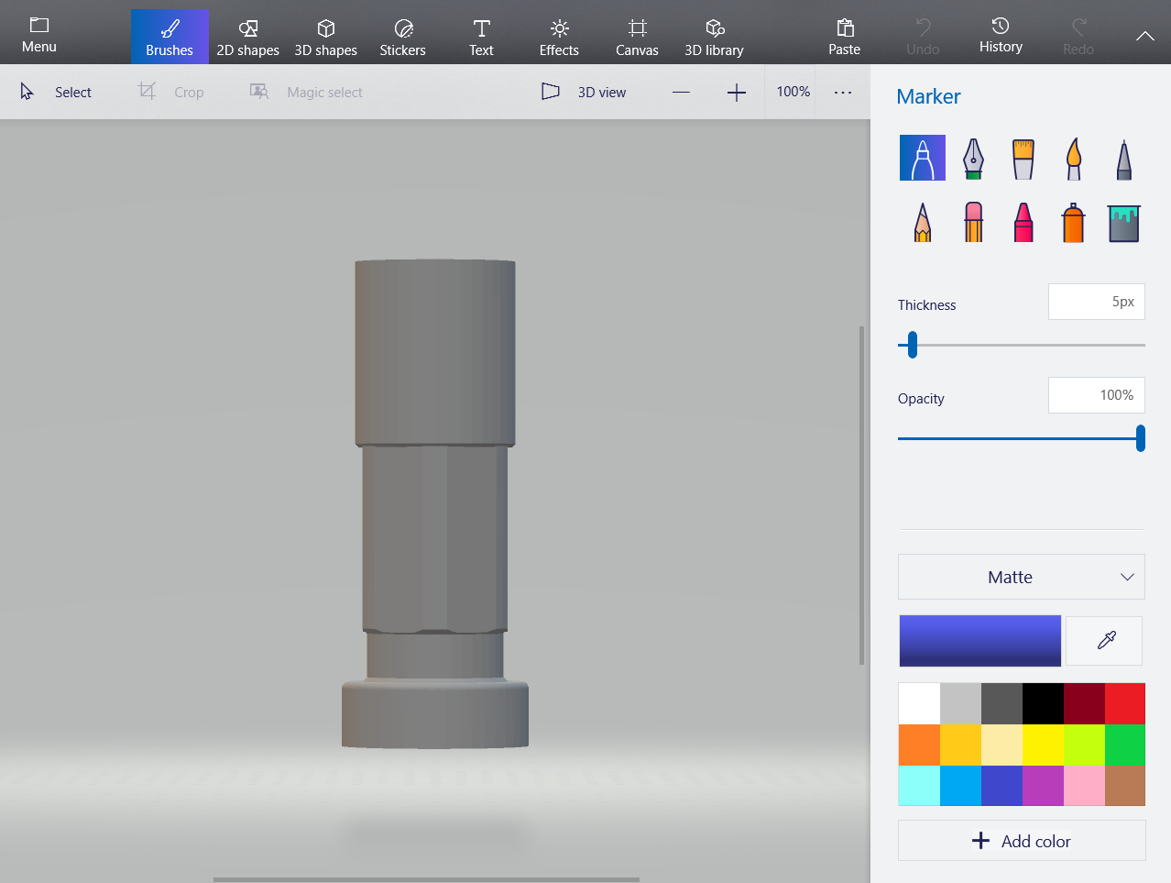This screenshot has width=1171, height=883.
Task: Collapse the top ribbon with chevron
Action: coord(1144,36)
